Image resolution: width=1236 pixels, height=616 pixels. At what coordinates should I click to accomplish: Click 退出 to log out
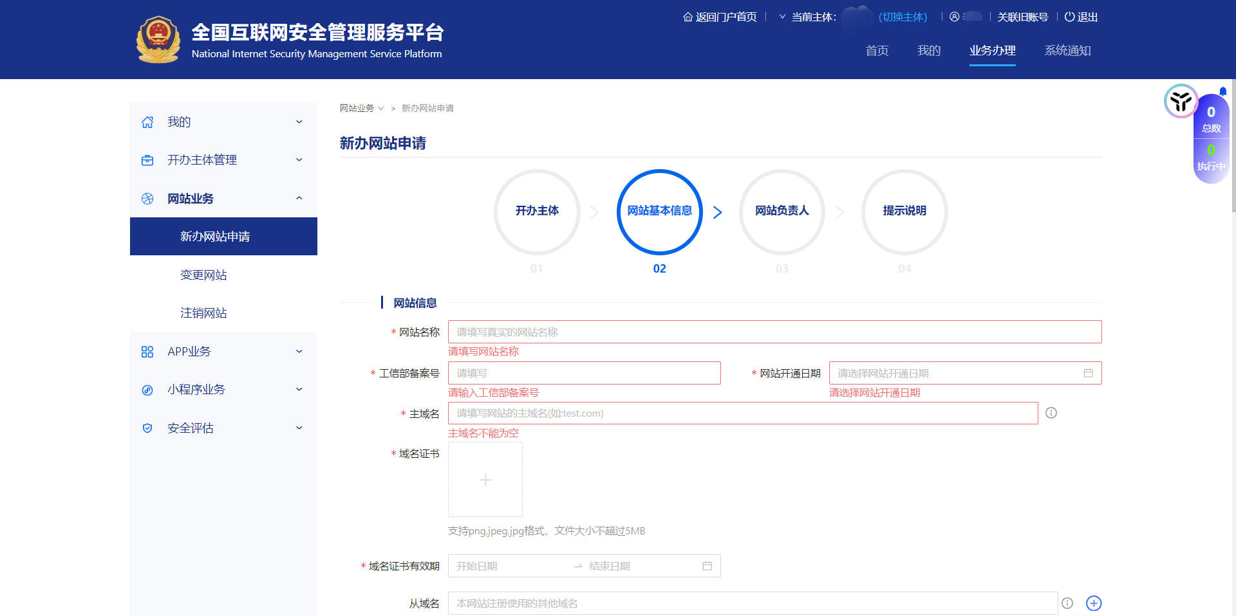[1086, 17]
